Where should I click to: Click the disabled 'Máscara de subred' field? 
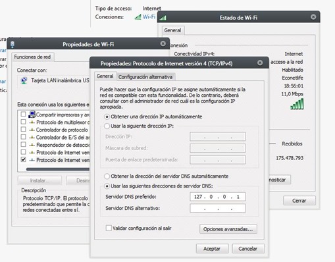pos(217,148)
